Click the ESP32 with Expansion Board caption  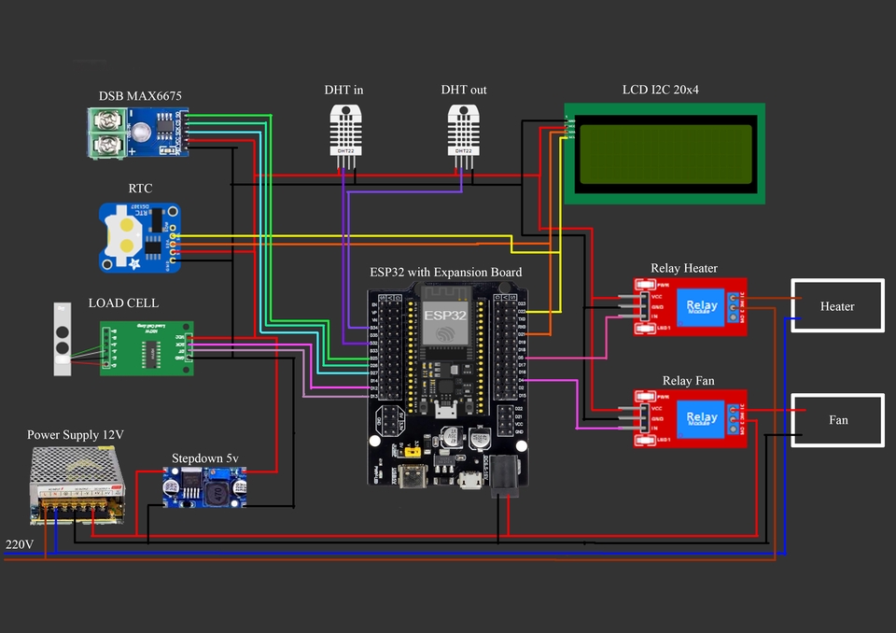446,272
